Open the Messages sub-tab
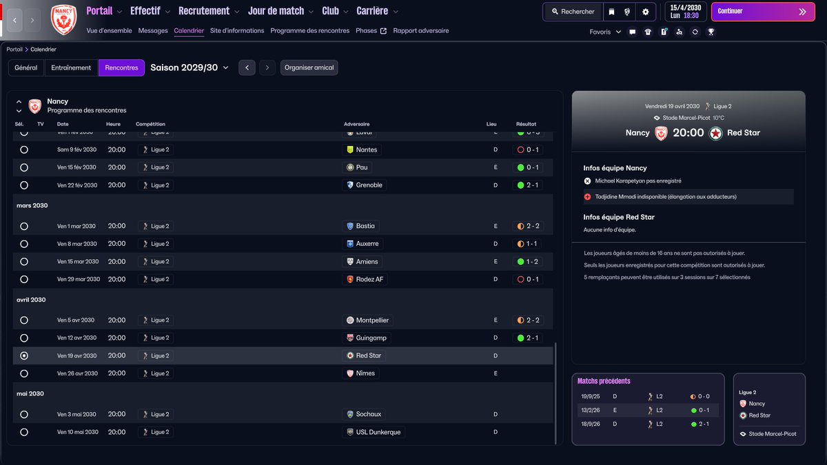Screen dimensions: 827x465 (153, 31)
